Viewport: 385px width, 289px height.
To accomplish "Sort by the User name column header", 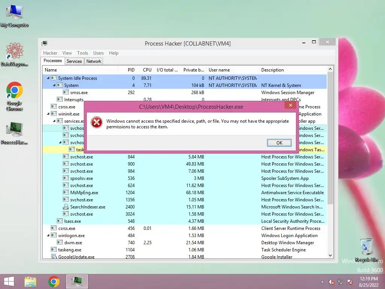I will (233, 70).
